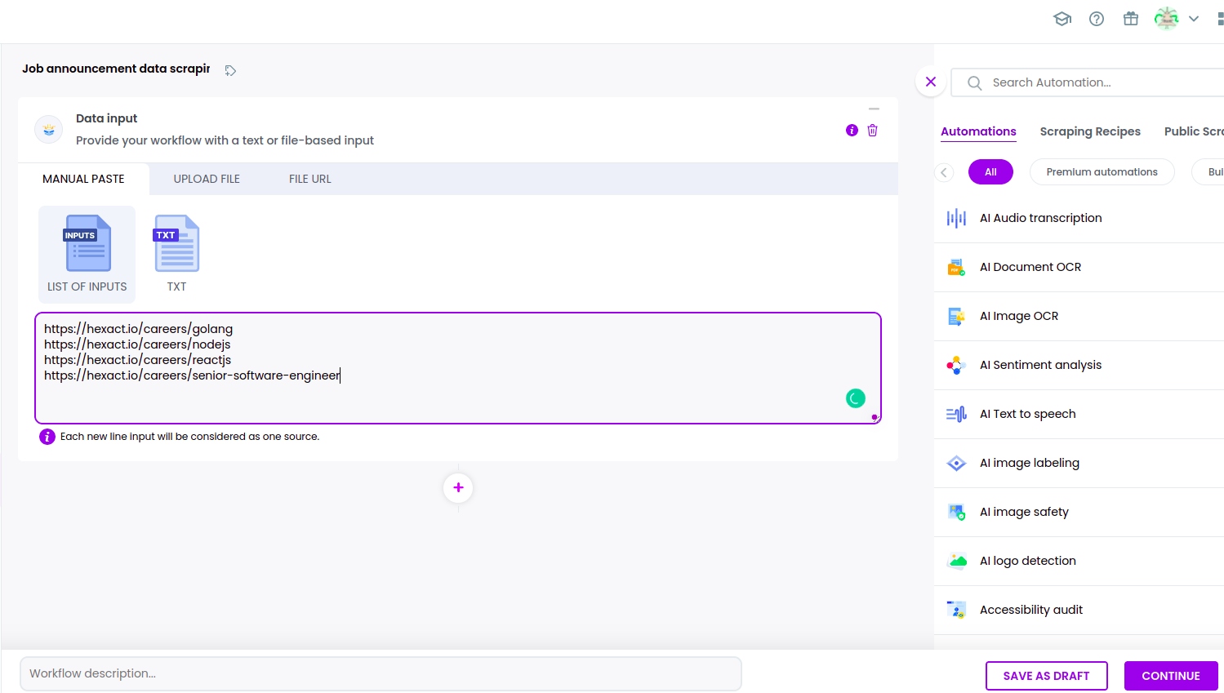Image resolution: width=1224 pixels, height=693 pixels.
Task: Open the graduation cap tutorials icon
Action: [1062, 19]
